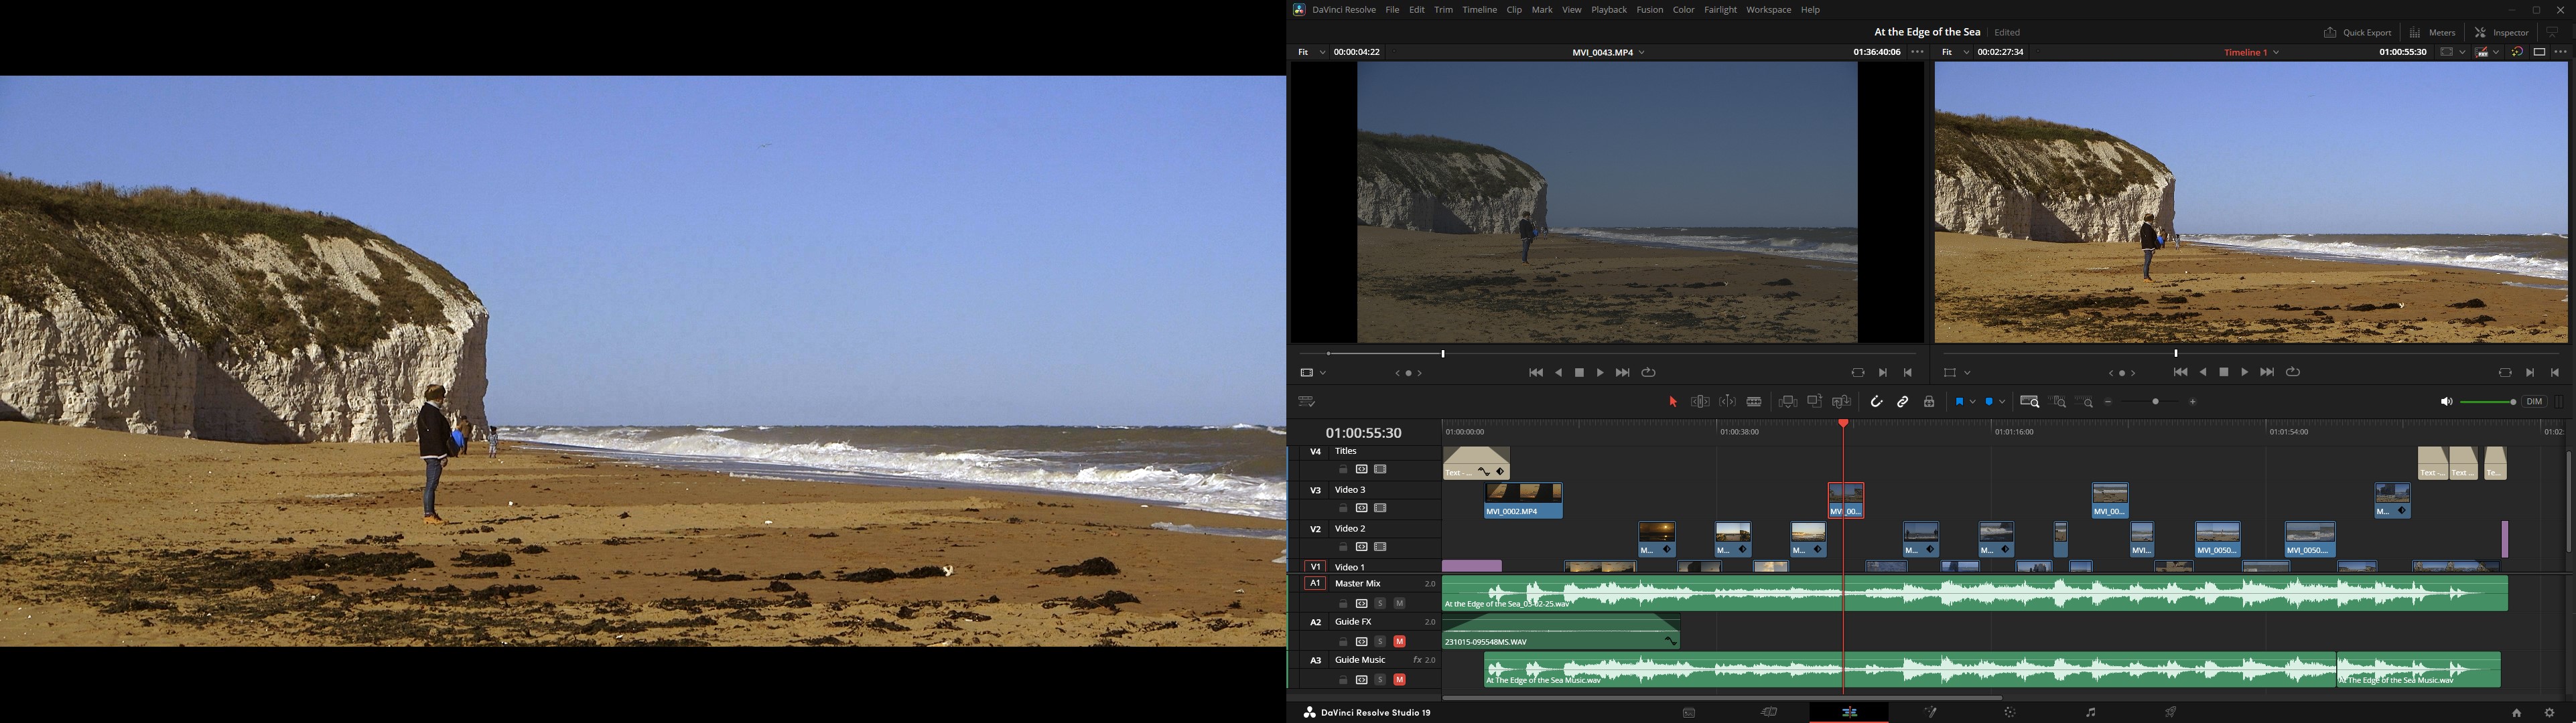Open the Inspector panel
This screenshot has height=723, width=2576.
pyautogui.click(x=2502, y=32)
